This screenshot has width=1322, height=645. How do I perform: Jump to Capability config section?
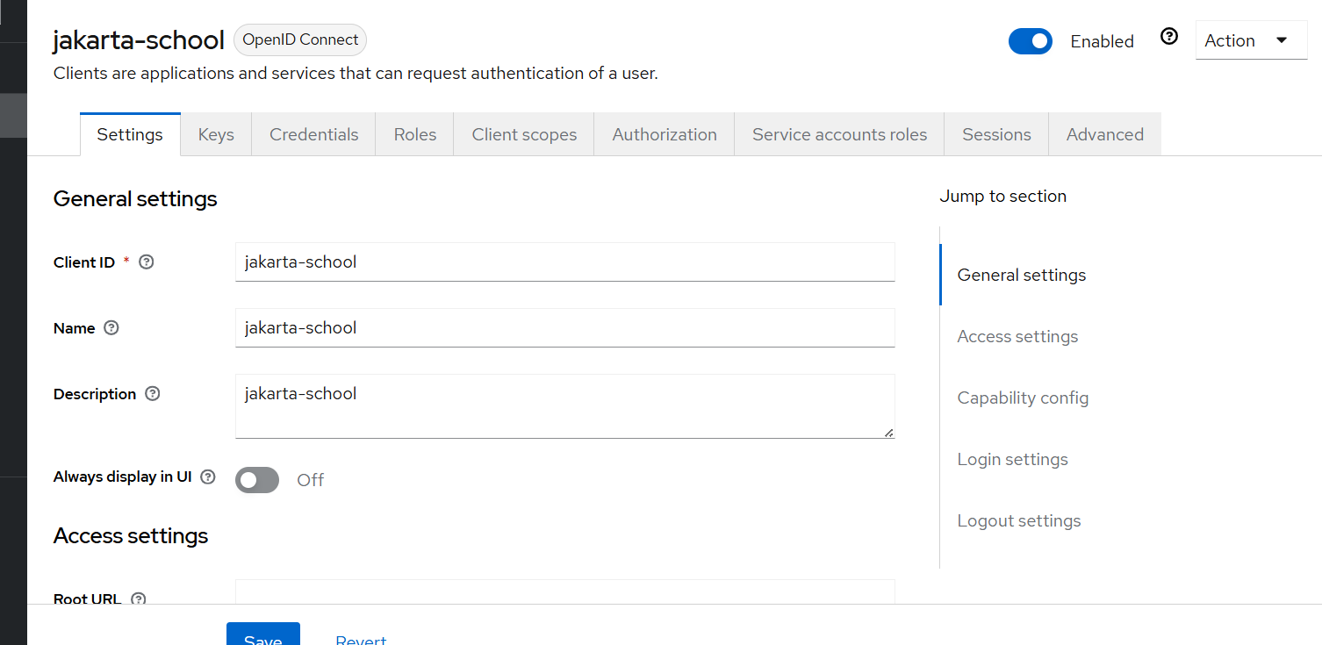(1023, 398)
